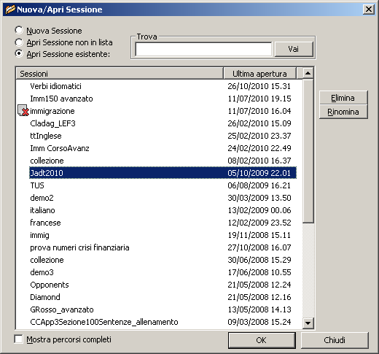The width and height of the screenshot is (379, 354).
Task: Click the Chiudi button
Action: (x=335, y=340)
